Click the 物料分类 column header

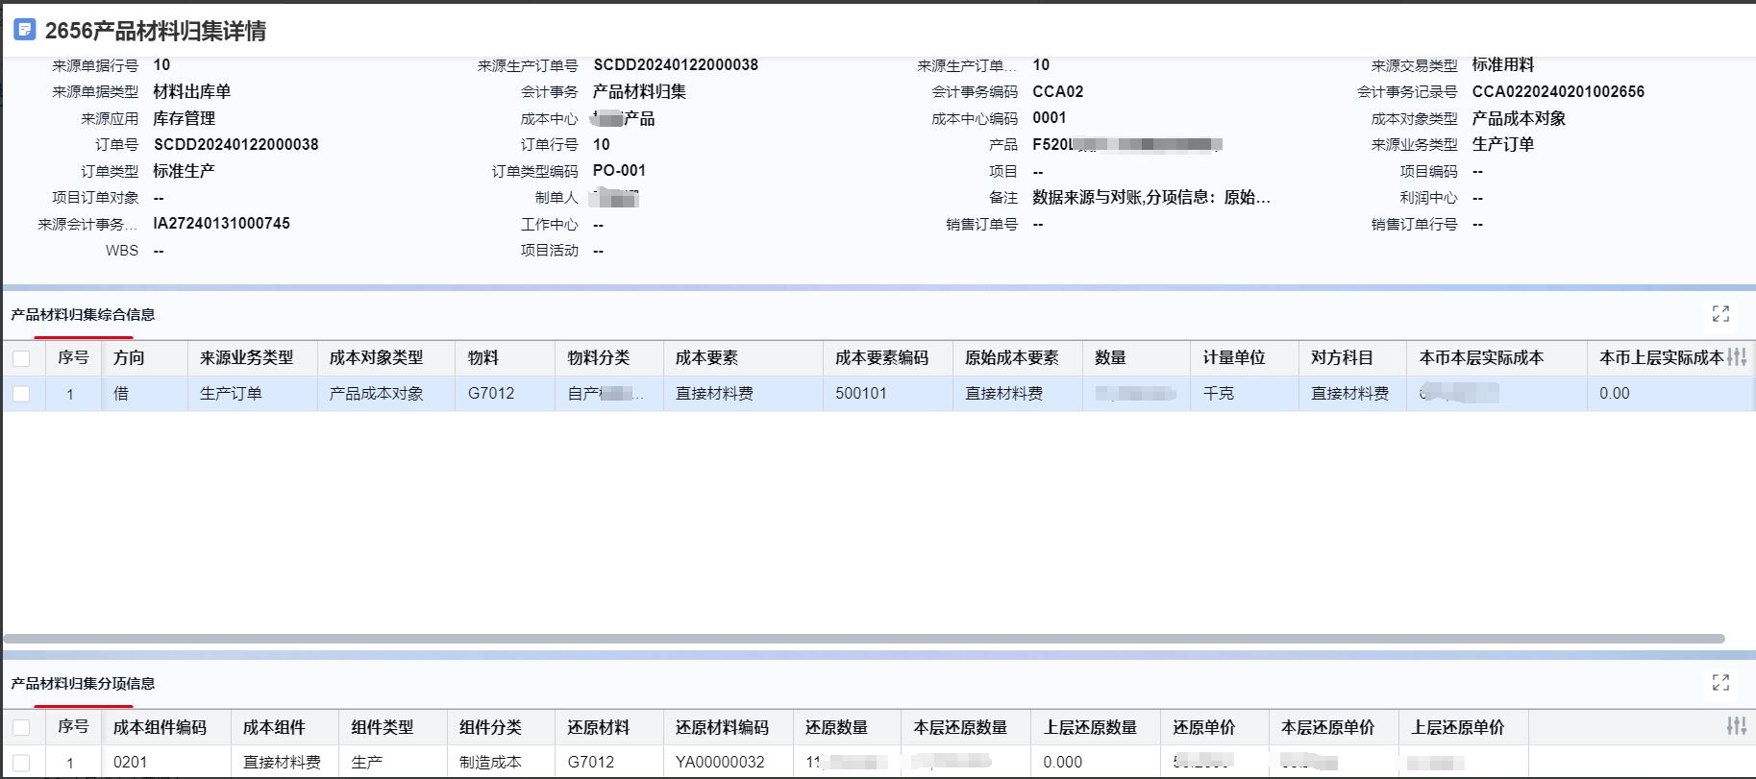point(598,358)
